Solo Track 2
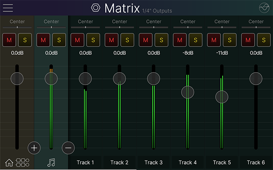Viewport: 273px width, 170px height. (x=128, y=40)
